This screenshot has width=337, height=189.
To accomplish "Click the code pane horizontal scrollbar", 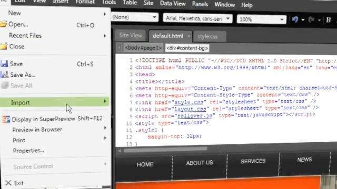I will (165, 150).
